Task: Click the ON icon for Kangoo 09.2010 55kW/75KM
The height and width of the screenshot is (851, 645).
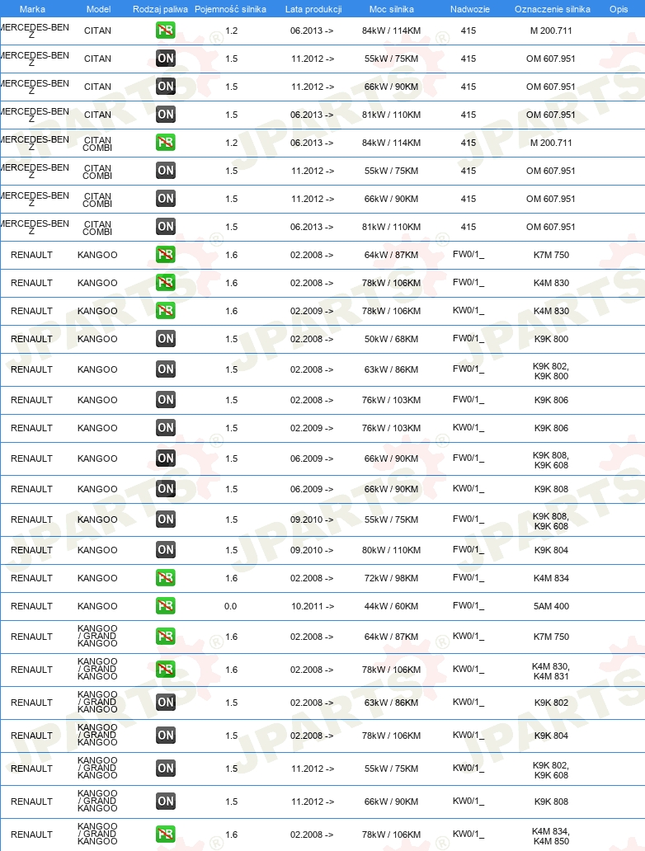Action: click(166, 520)
